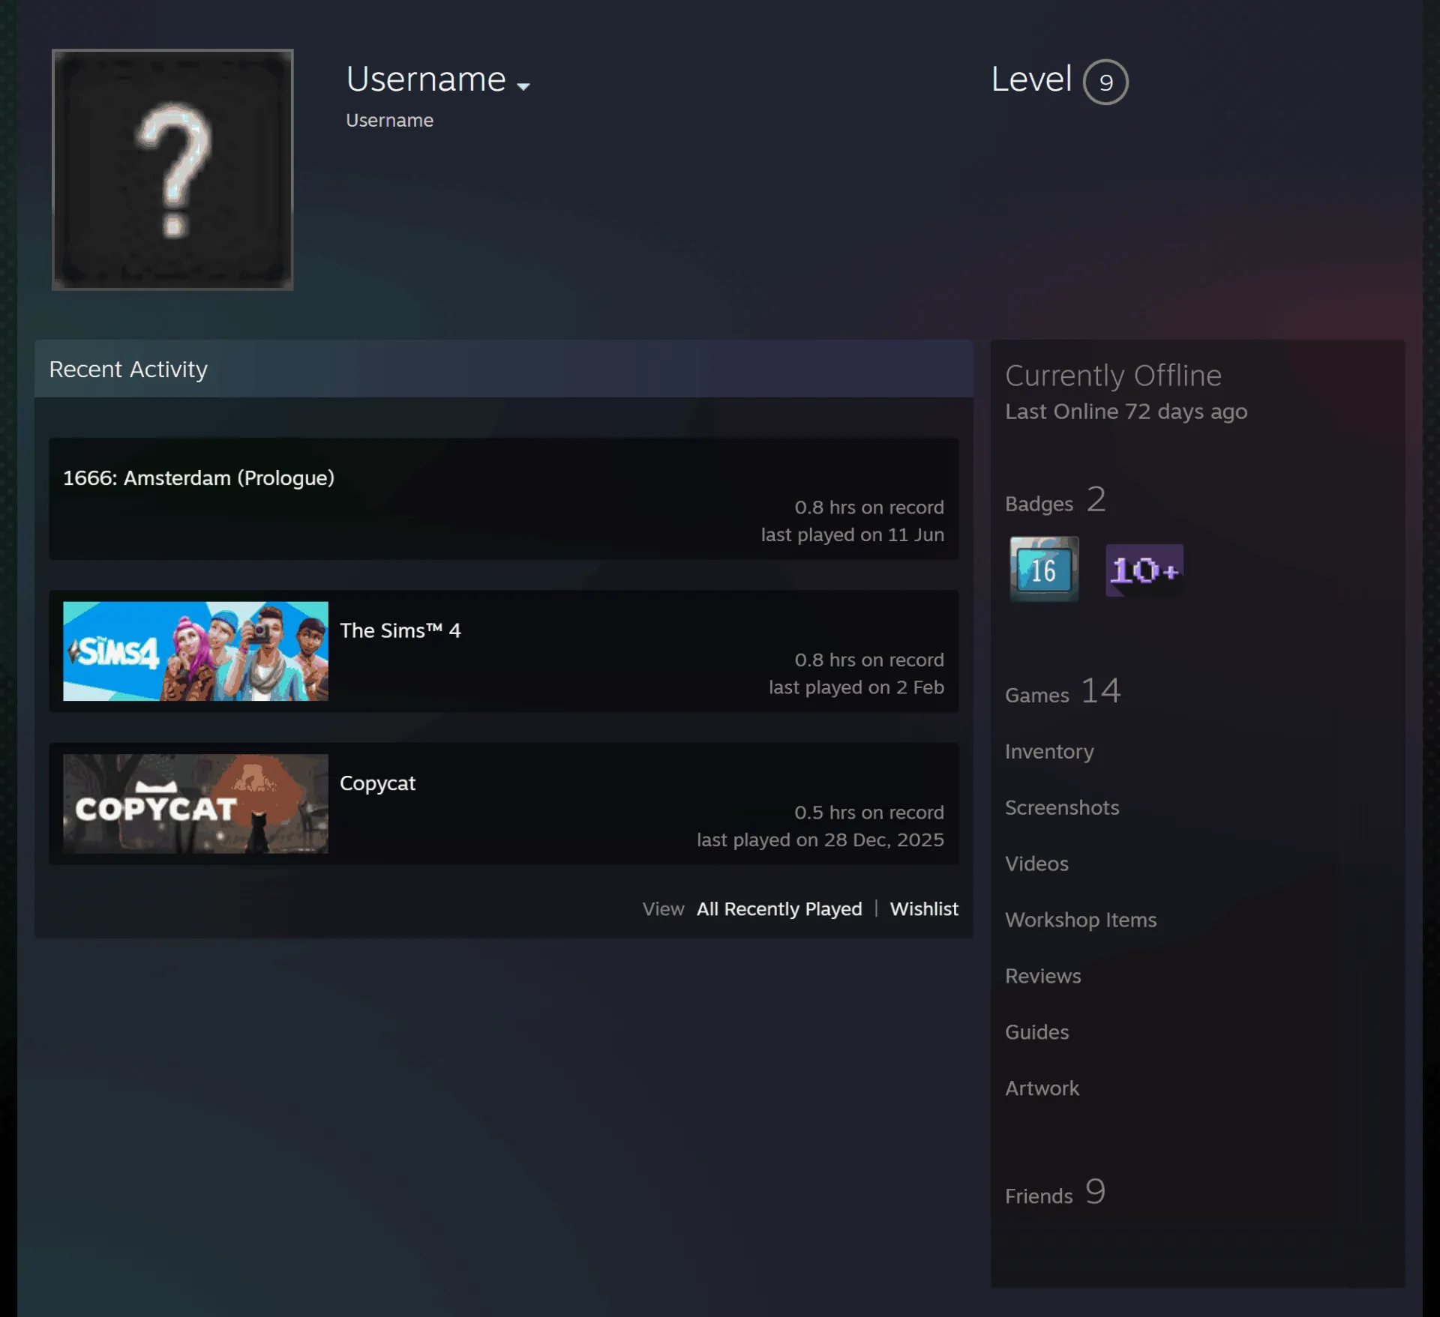This screenshot has height=1317, width=1440.
Task: View All Recently Played games
Action: (x=779, y=909)
